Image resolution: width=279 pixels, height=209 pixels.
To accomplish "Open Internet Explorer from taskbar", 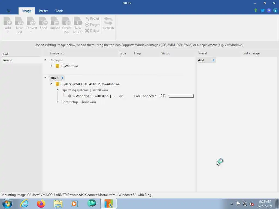I will pyautogui.click(x=24, y=204).
